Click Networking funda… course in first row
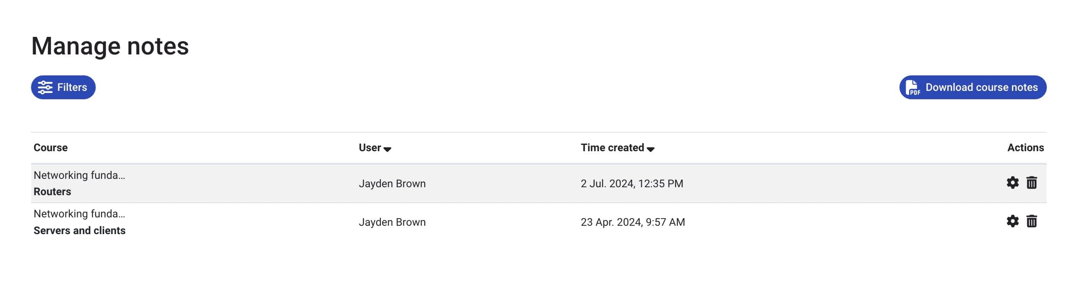This screenshot has height=289, width=1072. [79, 175]
